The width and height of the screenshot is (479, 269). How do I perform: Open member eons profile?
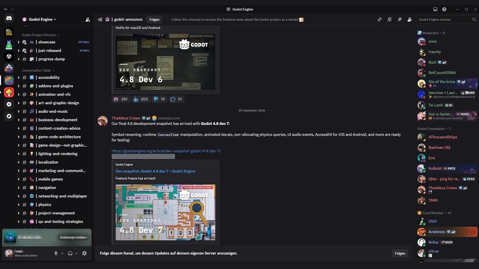click(447, 41)
